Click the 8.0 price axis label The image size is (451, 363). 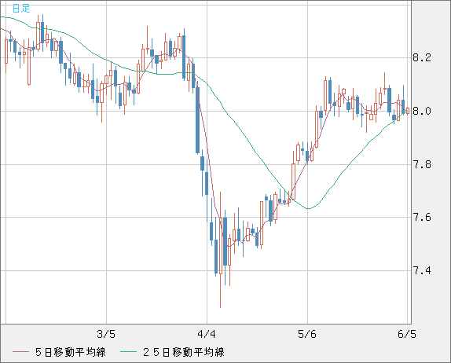tap(422, 111)
